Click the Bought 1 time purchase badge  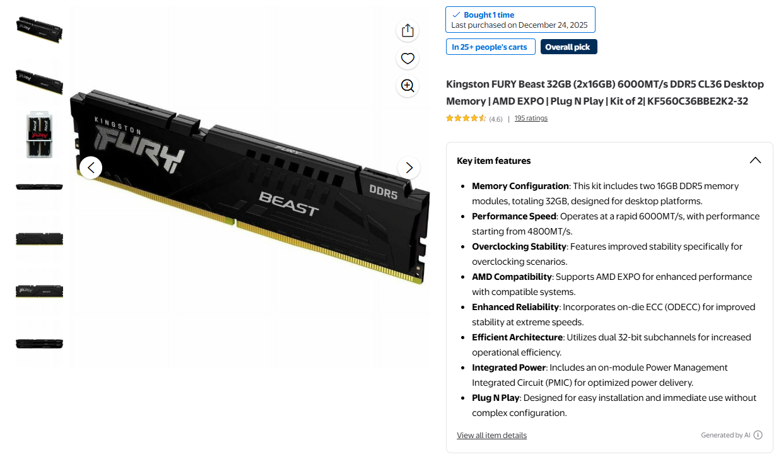pyautogui.click(x=520, y=20)
